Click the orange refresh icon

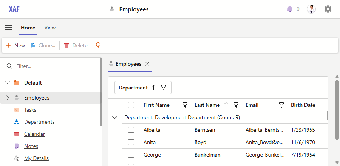(98, 45)
